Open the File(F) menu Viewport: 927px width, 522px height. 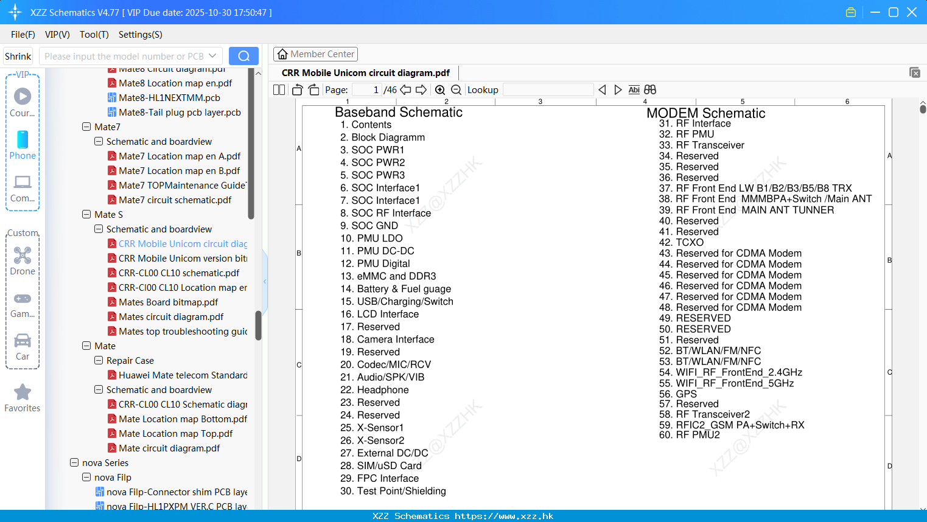pos(23,35)
